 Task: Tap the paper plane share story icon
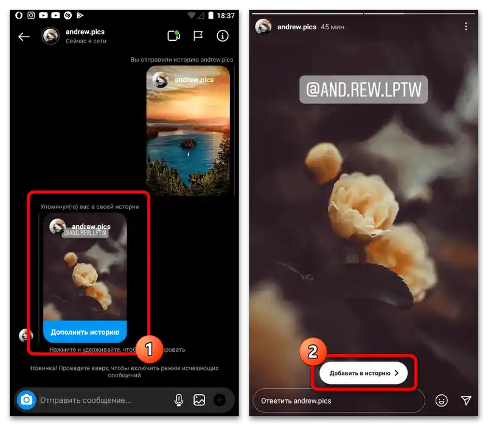coord(465,400)
